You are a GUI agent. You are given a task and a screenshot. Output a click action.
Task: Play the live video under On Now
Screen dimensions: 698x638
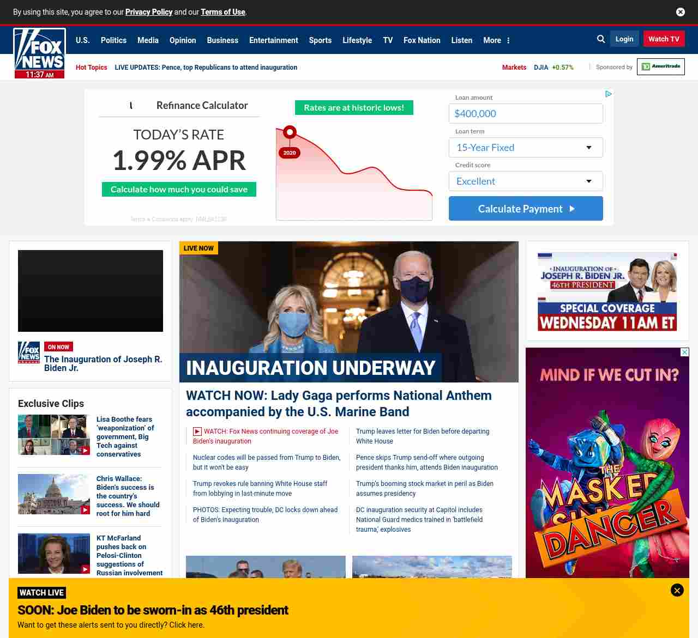coord(91,291)
